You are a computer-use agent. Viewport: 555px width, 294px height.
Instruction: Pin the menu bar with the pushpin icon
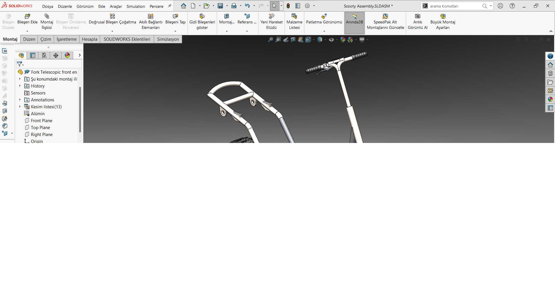point(170,6)
